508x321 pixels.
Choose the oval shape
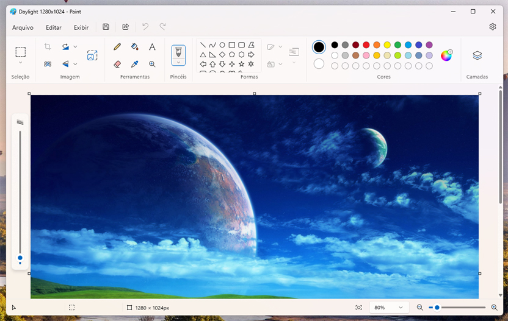pyautogui.click(x=222, y=45)
